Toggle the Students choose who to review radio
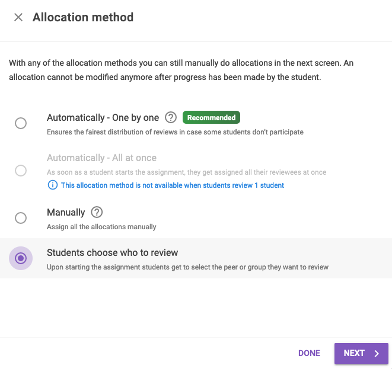 pos(21,258)
